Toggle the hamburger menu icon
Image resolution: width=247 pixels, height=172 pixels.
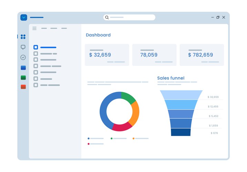click(34, 28)
